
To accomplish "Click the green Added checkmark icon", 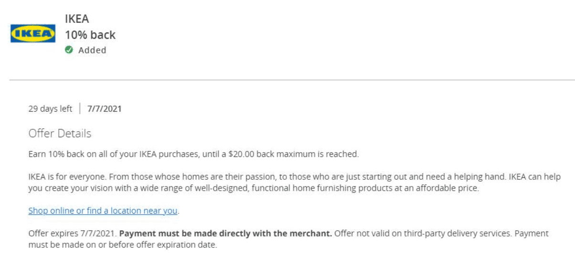I will [x=69, y=50].
